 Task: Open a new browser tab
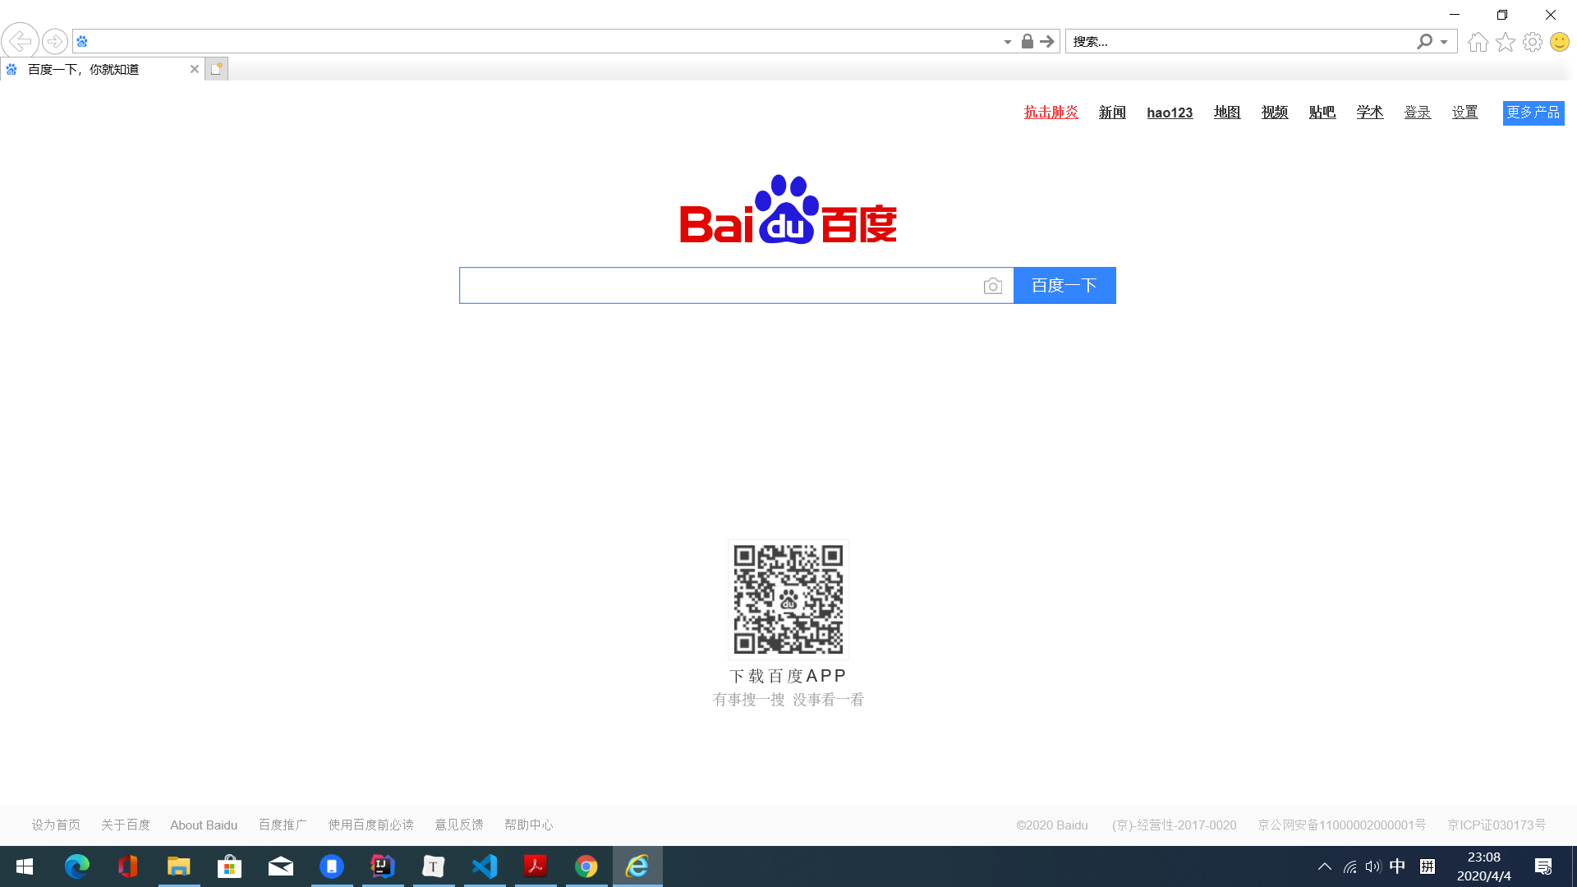pyautogui.click(x=216, y=69)
